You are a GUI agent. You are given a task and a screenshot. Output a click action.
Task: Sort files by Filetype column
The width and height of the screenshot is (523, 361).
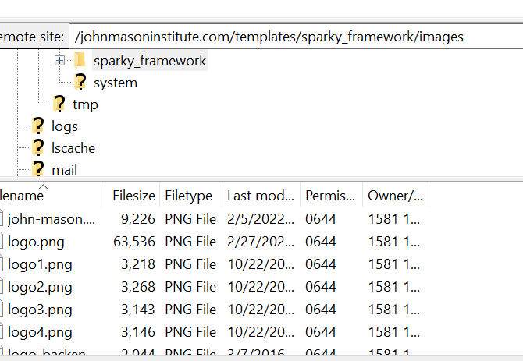click(190, 196)
